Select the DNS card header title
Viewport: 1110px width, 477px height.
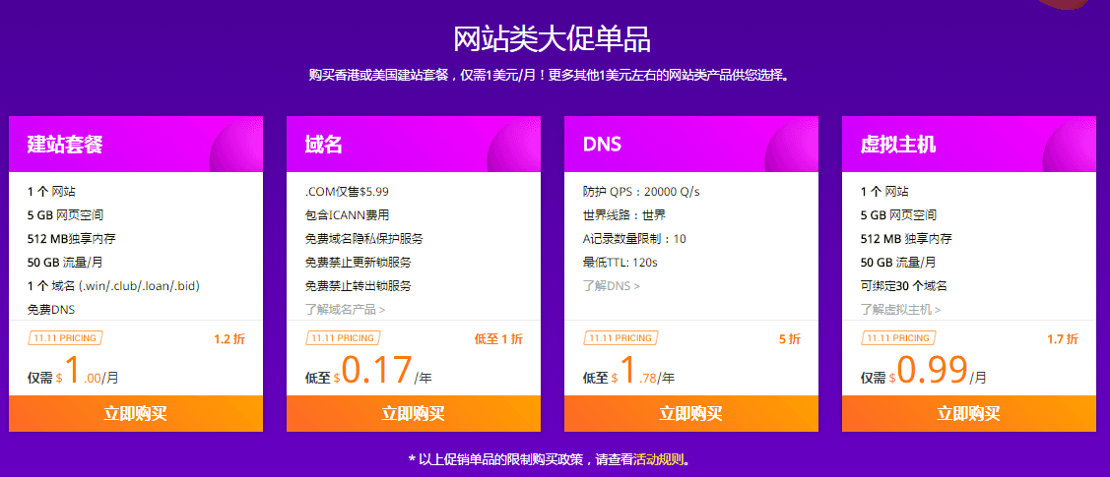click(x=602, y=145)
